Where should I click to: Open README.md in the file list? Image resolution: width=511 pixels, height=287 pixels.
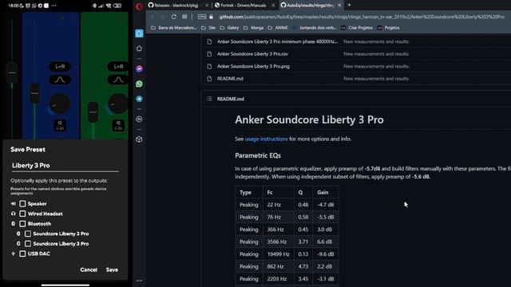pos(230,79)
